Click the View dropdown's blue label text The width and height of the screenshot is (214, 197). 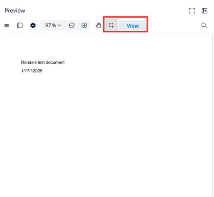pos(132,26)
